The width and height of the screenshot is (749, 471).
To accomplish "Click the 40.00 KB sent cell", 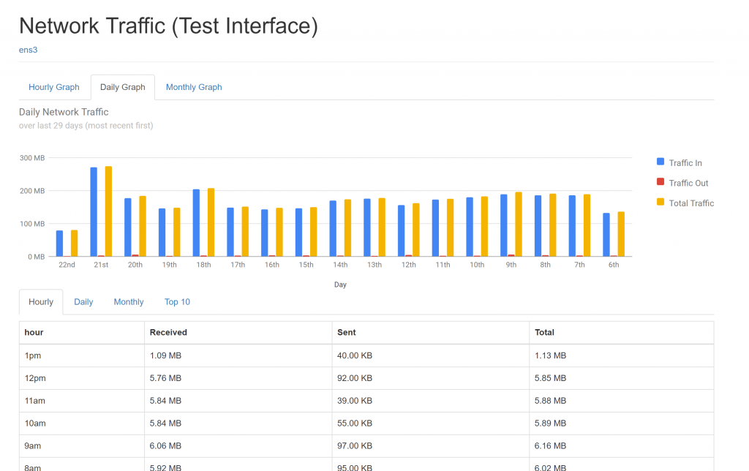I will (431, 355).
